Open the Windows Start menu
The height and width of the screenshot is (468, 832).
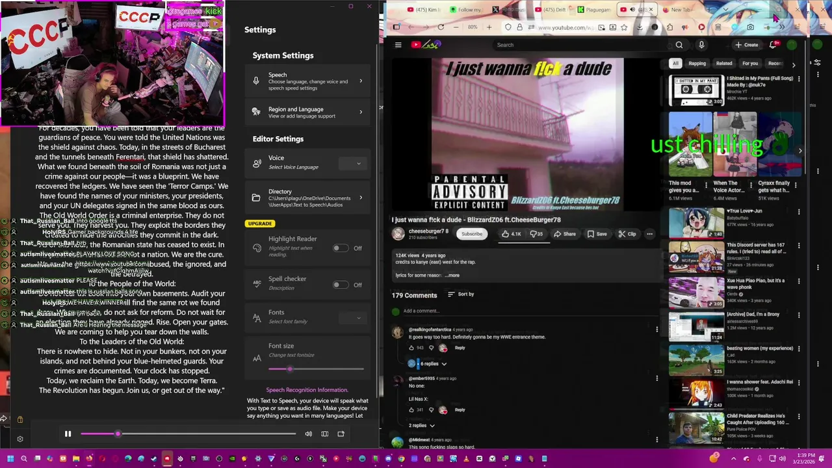coord(10,459)
